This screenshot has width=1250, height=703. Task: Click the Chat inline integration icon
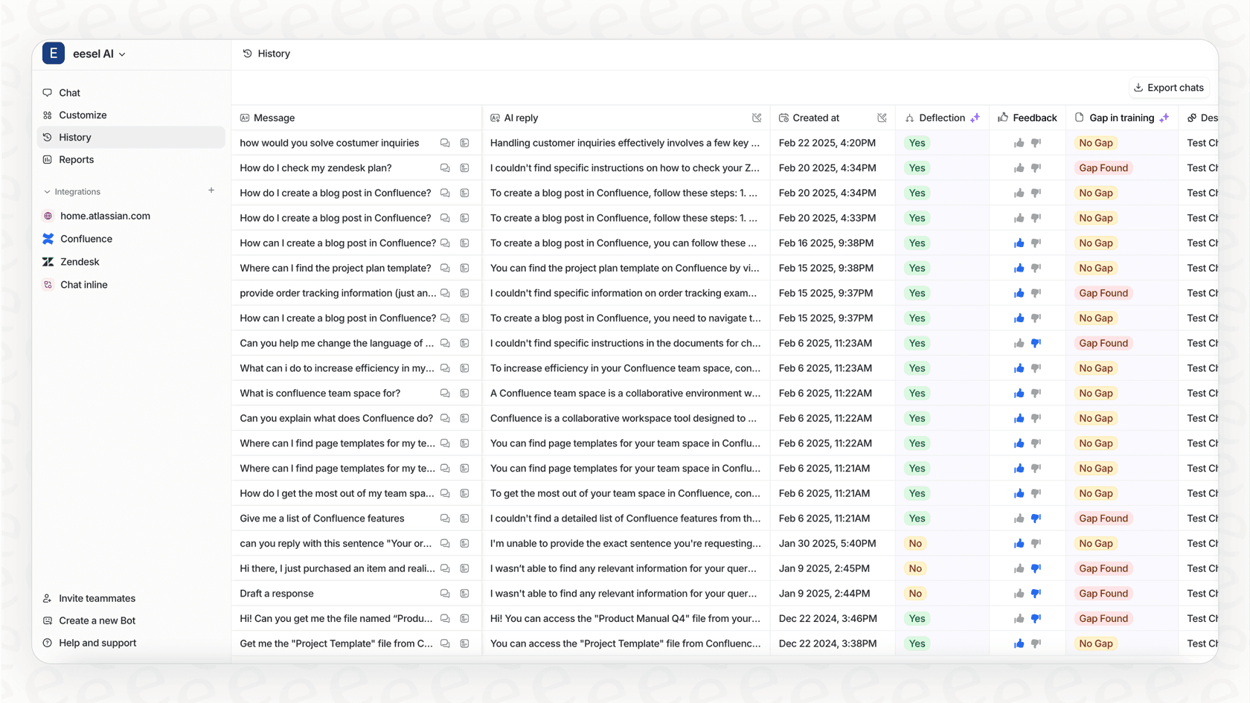tap(48, 284)
